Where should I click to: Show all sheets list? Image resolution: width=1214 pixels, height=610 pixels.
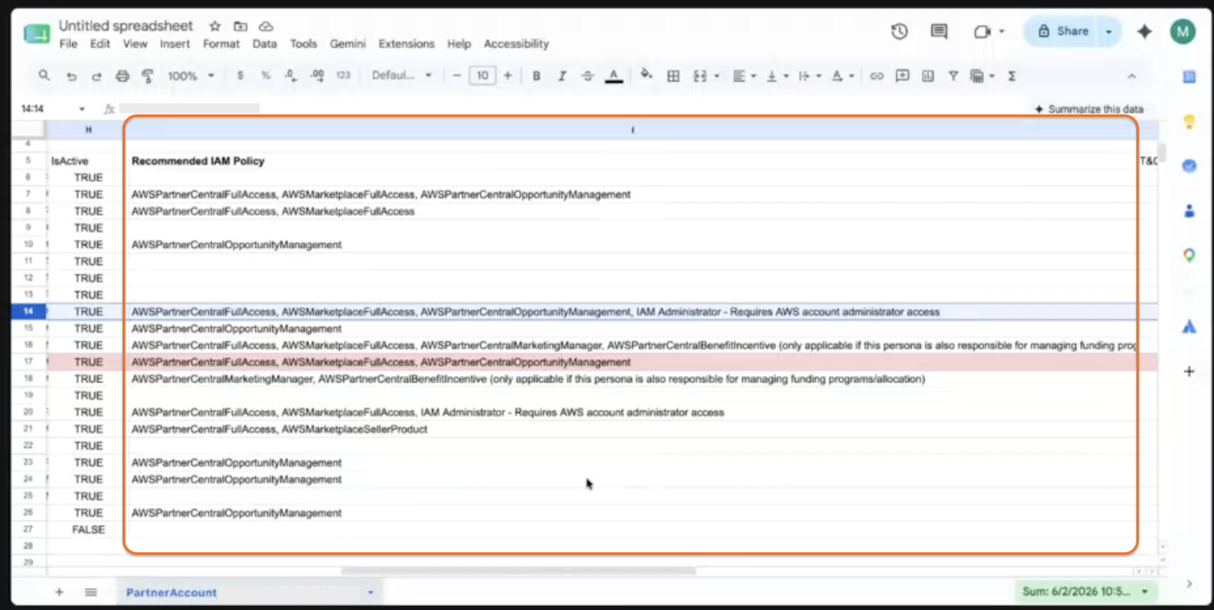pos(91,592)
